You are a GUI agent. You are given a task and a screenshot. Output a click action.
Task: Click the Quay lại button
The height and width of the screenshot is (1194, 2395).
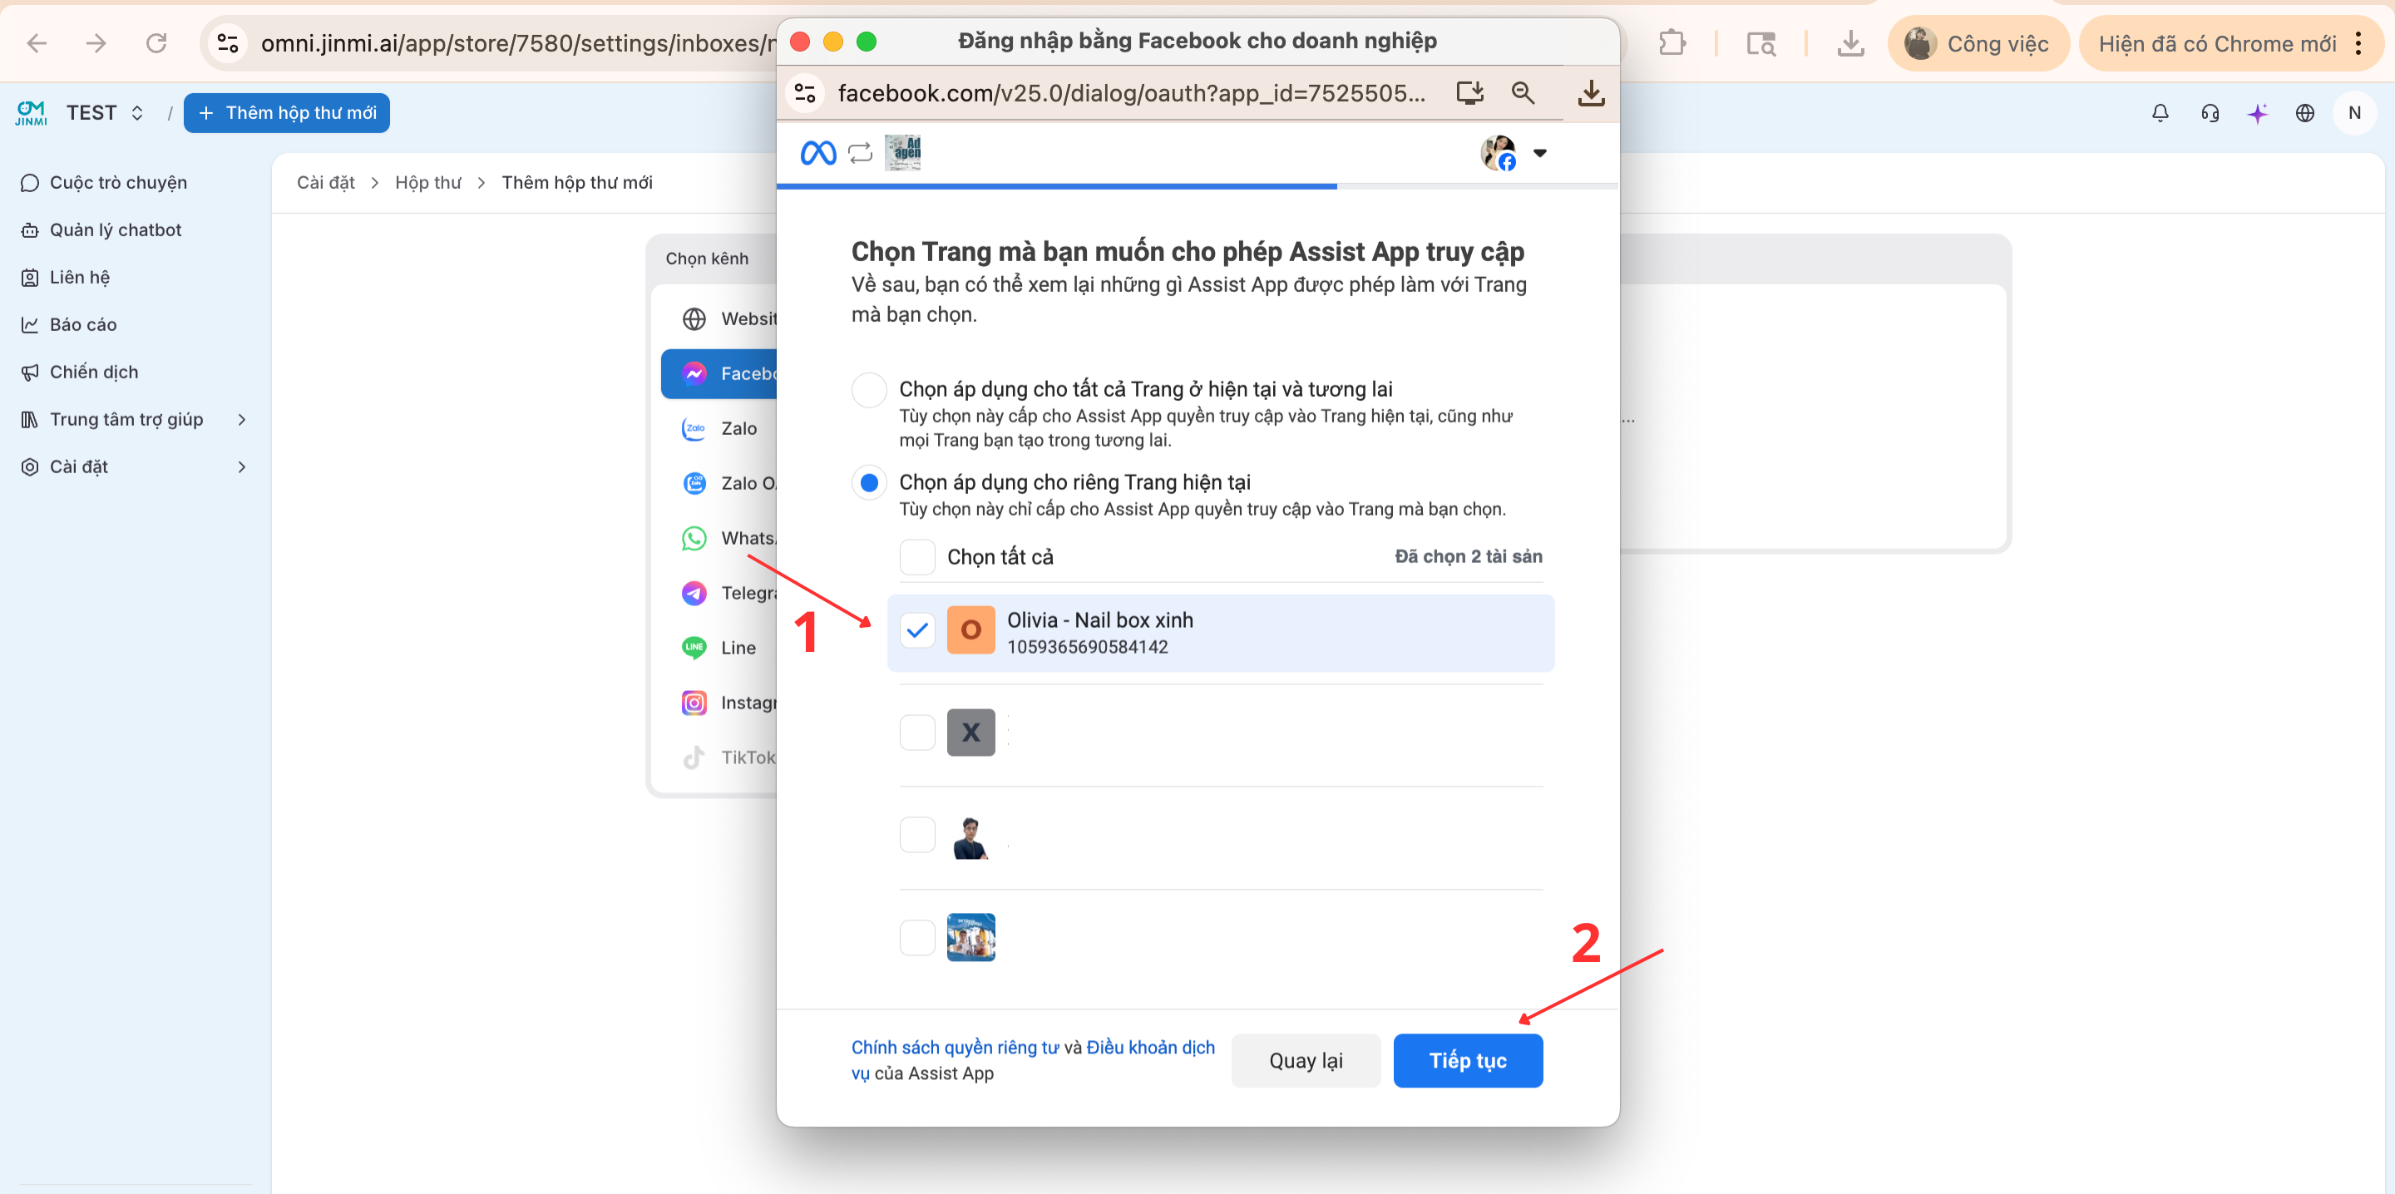tap(1306, 1060)
